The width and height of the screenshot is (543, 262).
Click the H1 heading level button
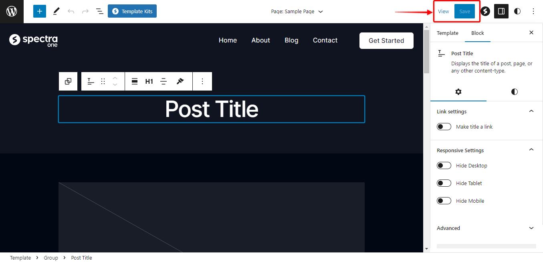click(x=149, y=81)
